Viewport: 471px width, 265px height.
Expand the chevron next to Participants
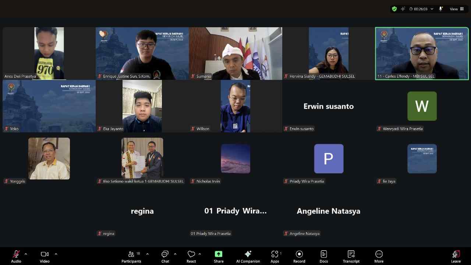tap(148, 254)
